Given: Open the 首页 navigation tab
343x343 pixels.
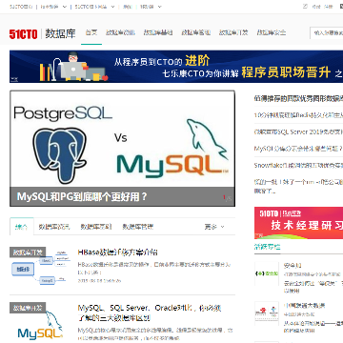Looking at the screenshot, I should click(91, 32).
